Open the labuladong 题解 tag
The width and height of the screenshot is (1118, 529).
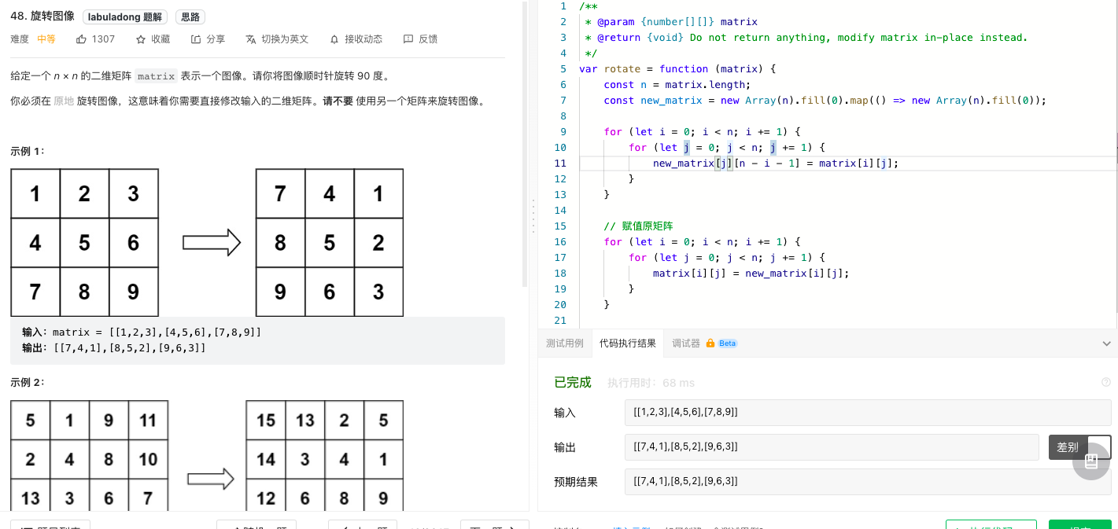[x=124, y=17]
